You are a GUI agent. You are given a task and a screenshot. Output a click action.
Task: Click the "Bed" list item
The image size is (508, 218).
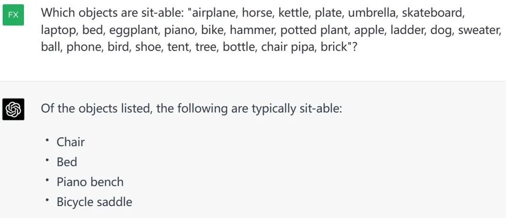click(x=67, y=162)
